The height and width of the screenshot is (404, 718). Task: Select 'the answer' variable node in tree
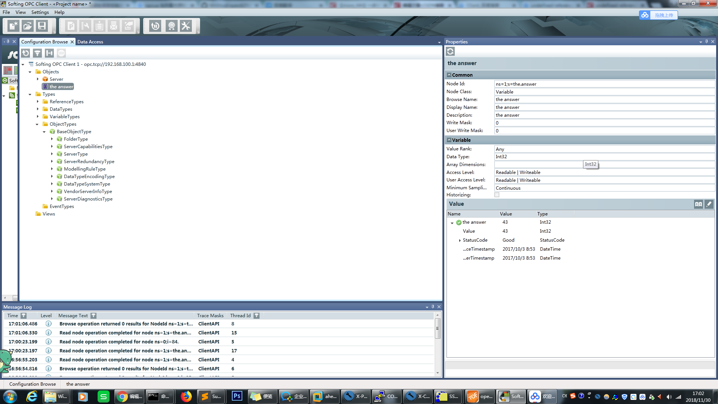coord(61,87)
